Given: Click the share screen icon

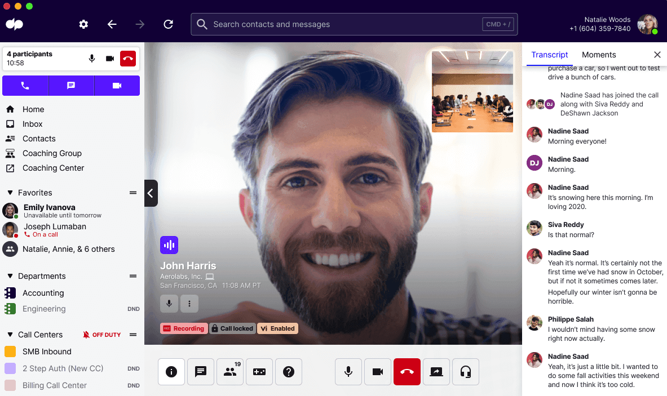Looking at the screenshot, I should tap(436, 372).
